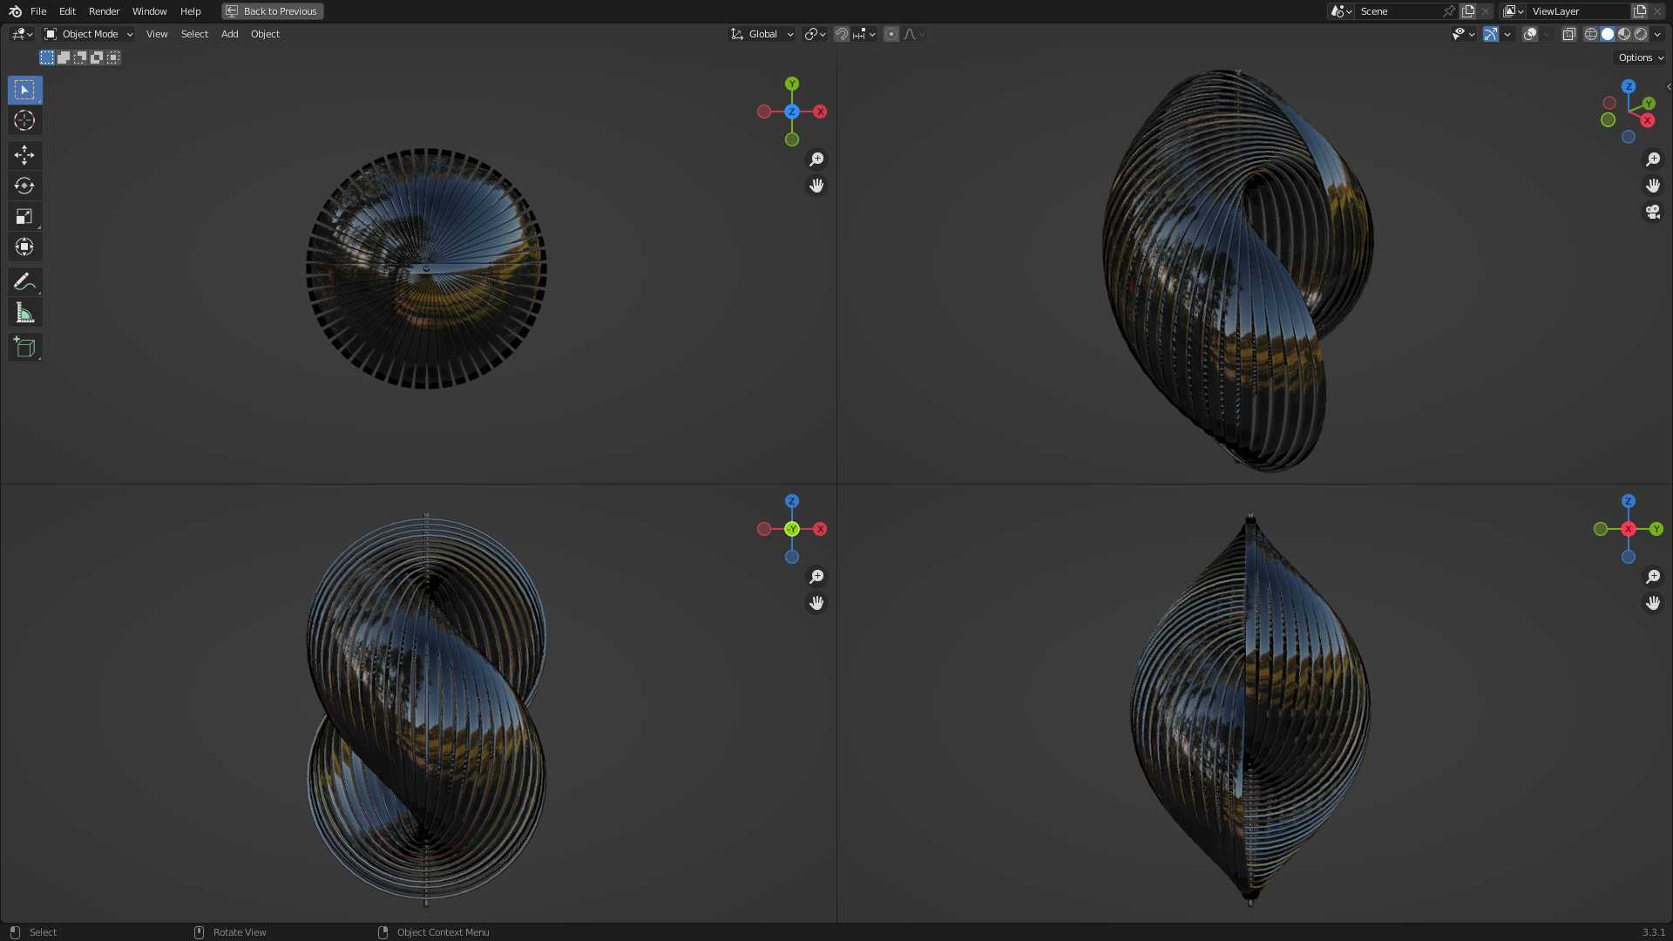Image resolution: width=1673 pixels, height=941 pixels.
Task: Click pan hand in bottom-left viewport
Action: pos(816,603)
